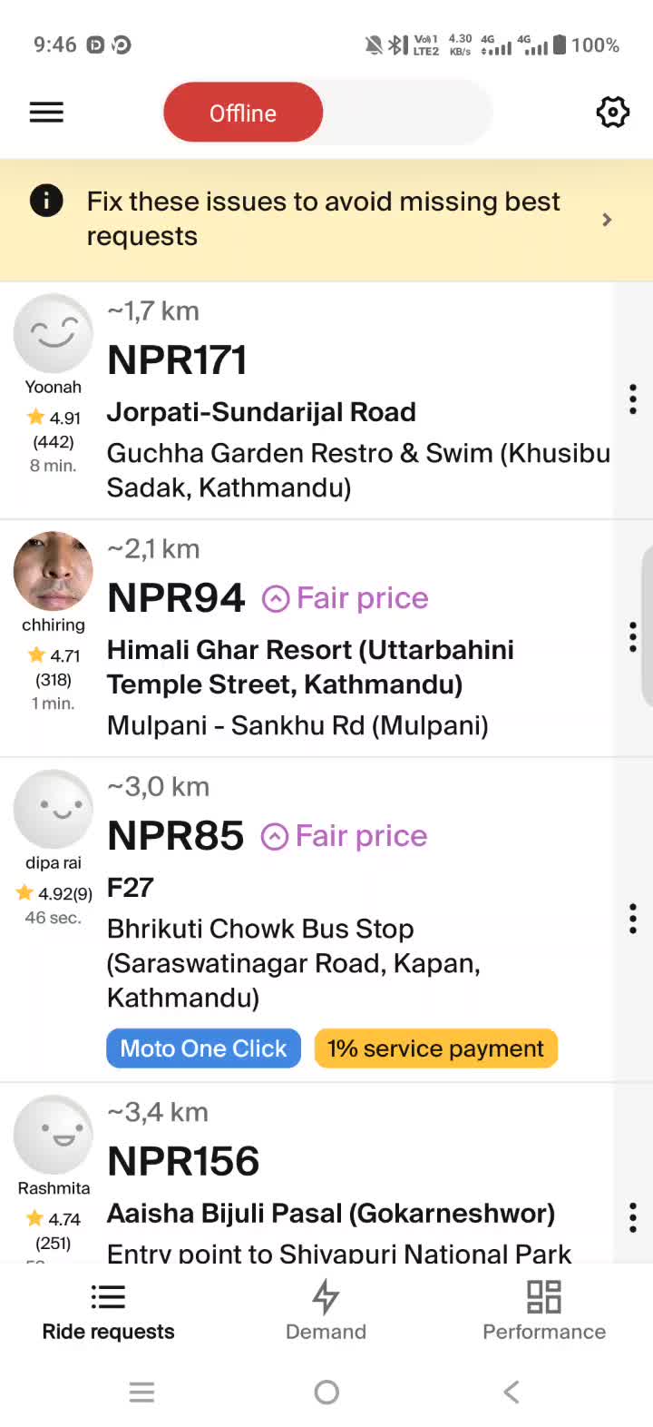
Task: Switch to the Performance tab
Action: click(544, 1311)
